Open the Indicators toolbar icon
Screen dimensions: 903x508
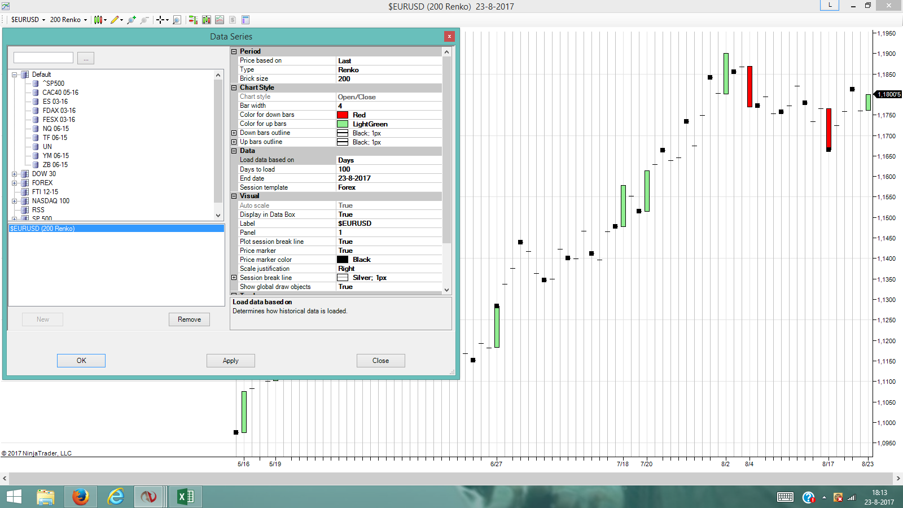[x=220, y=20]
